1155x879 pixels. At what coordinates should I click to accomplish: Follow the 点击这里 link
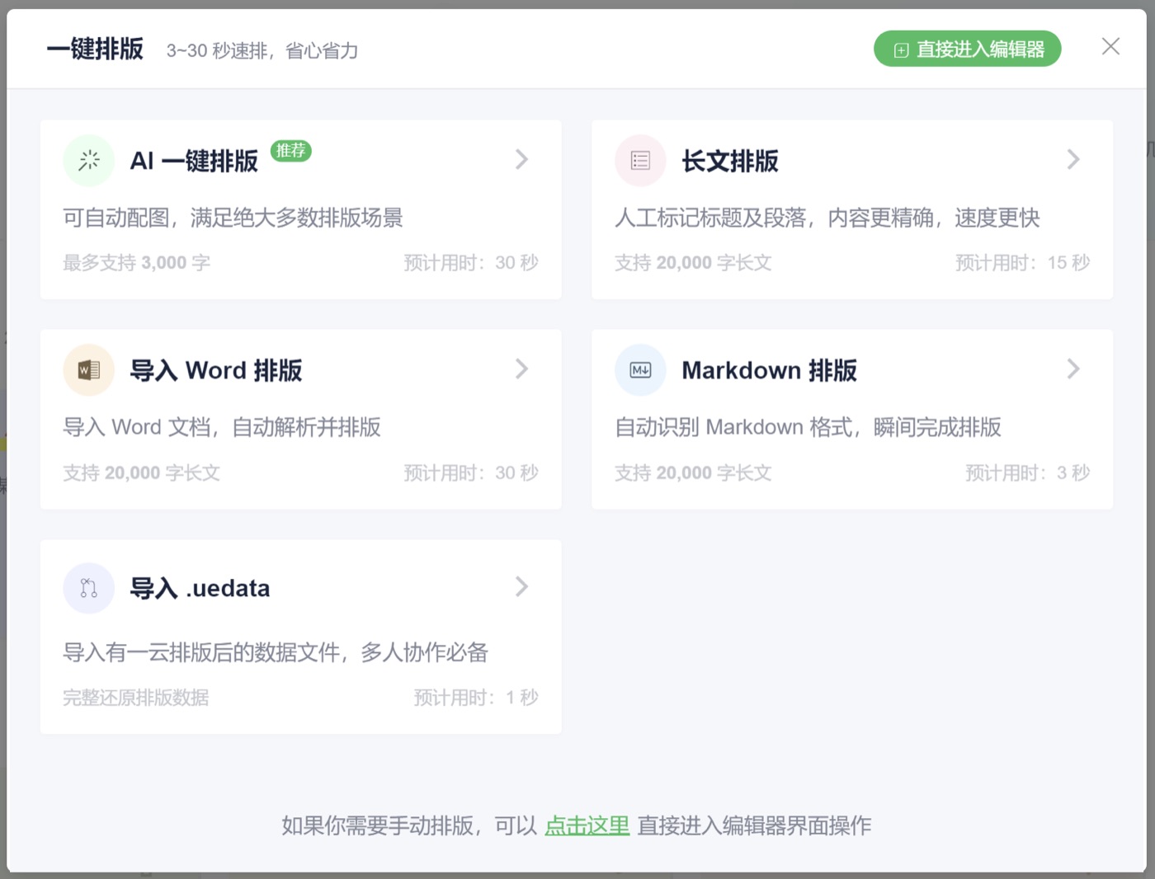[x=587, y=825]
